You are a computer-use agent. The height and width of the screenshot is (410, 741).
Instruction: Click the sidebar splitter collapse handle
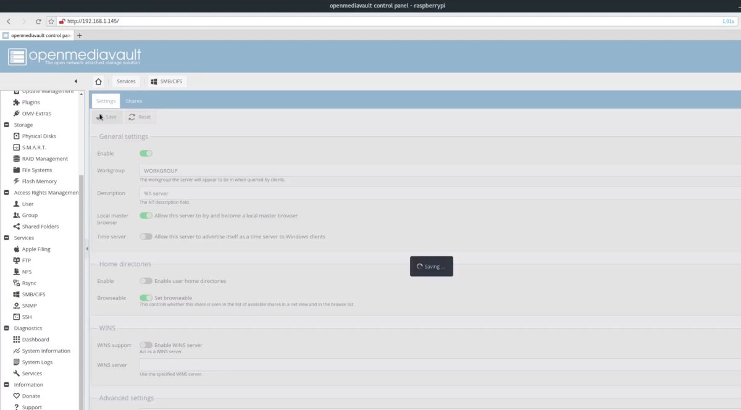(86, 249)
